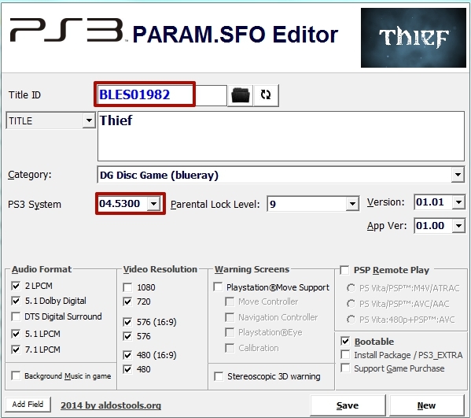Image resolution: width=471 pixels, height=418 pixels.
Task: Uncheck the 5.1 LPCM option
Action: (x=16, y=334)
